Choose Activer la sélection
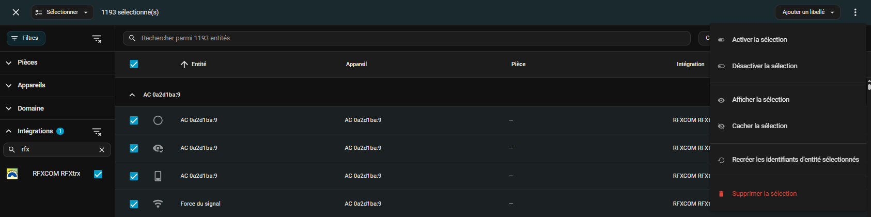This screenshot has height=217, width=871. [759, 40]
